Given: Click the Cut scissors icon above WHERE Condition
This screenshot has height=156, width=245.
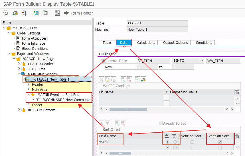Looking at the screenshot, I should click(x=102, y=79).
